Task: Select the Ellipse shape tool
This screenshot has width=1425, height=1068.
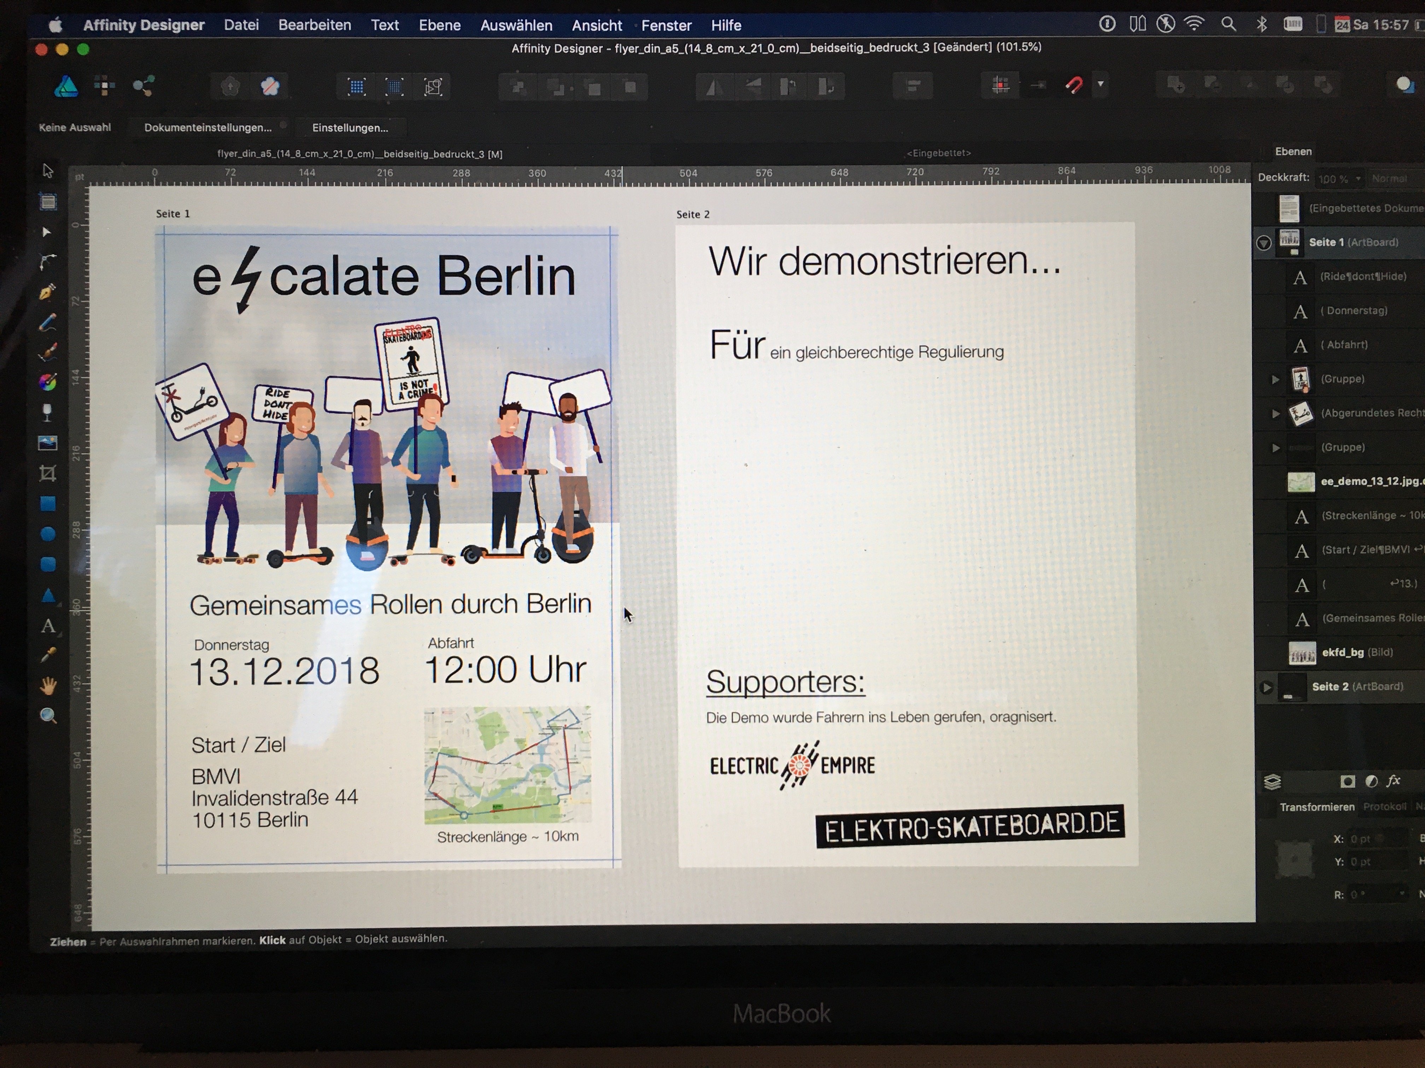Action: coord(48,534)
